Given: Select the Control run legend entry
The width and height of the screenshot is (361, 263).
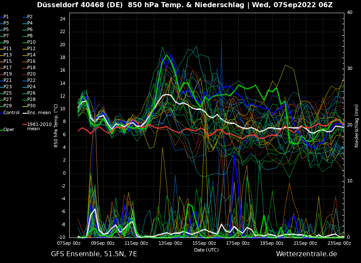Looking at the screenshot, I should coord(11,112).
